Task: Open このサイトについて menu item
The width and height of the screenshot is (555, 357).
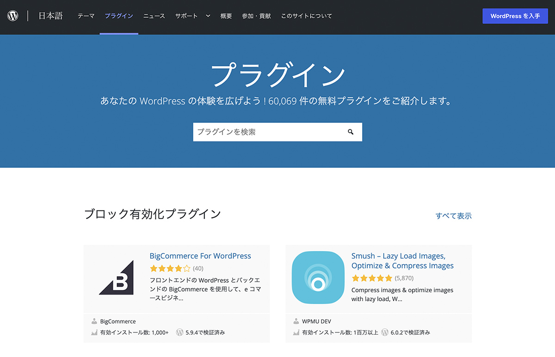Action: coord(307,16)
